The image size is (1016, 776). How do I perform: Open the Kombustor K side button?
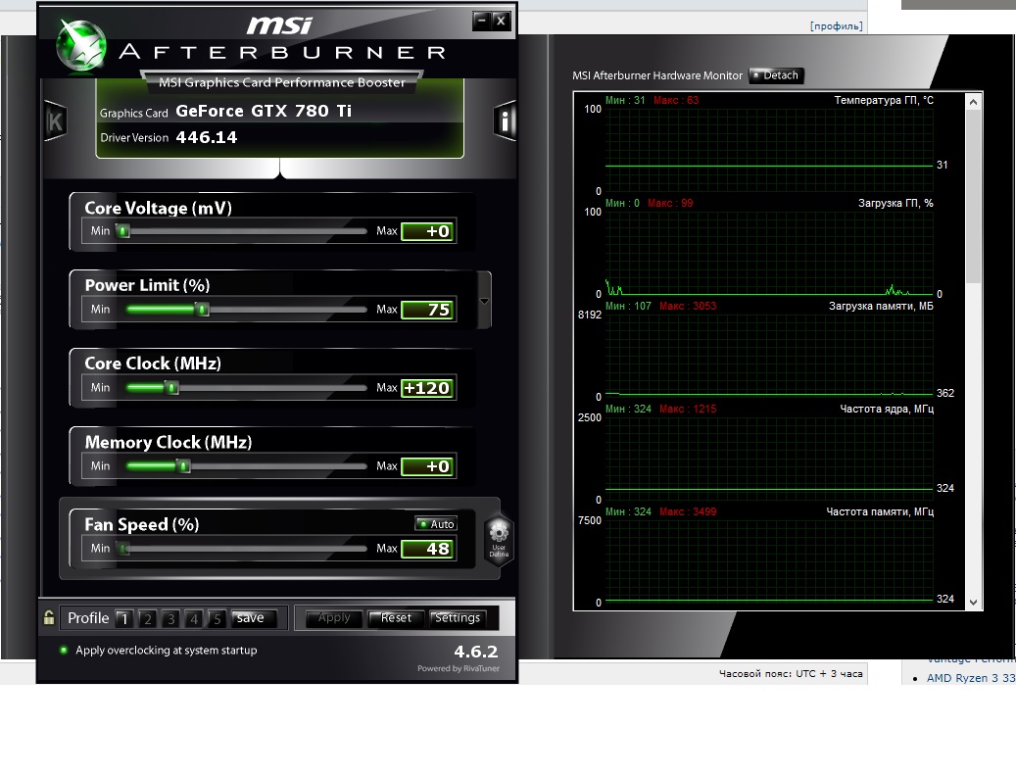[55, 121]
